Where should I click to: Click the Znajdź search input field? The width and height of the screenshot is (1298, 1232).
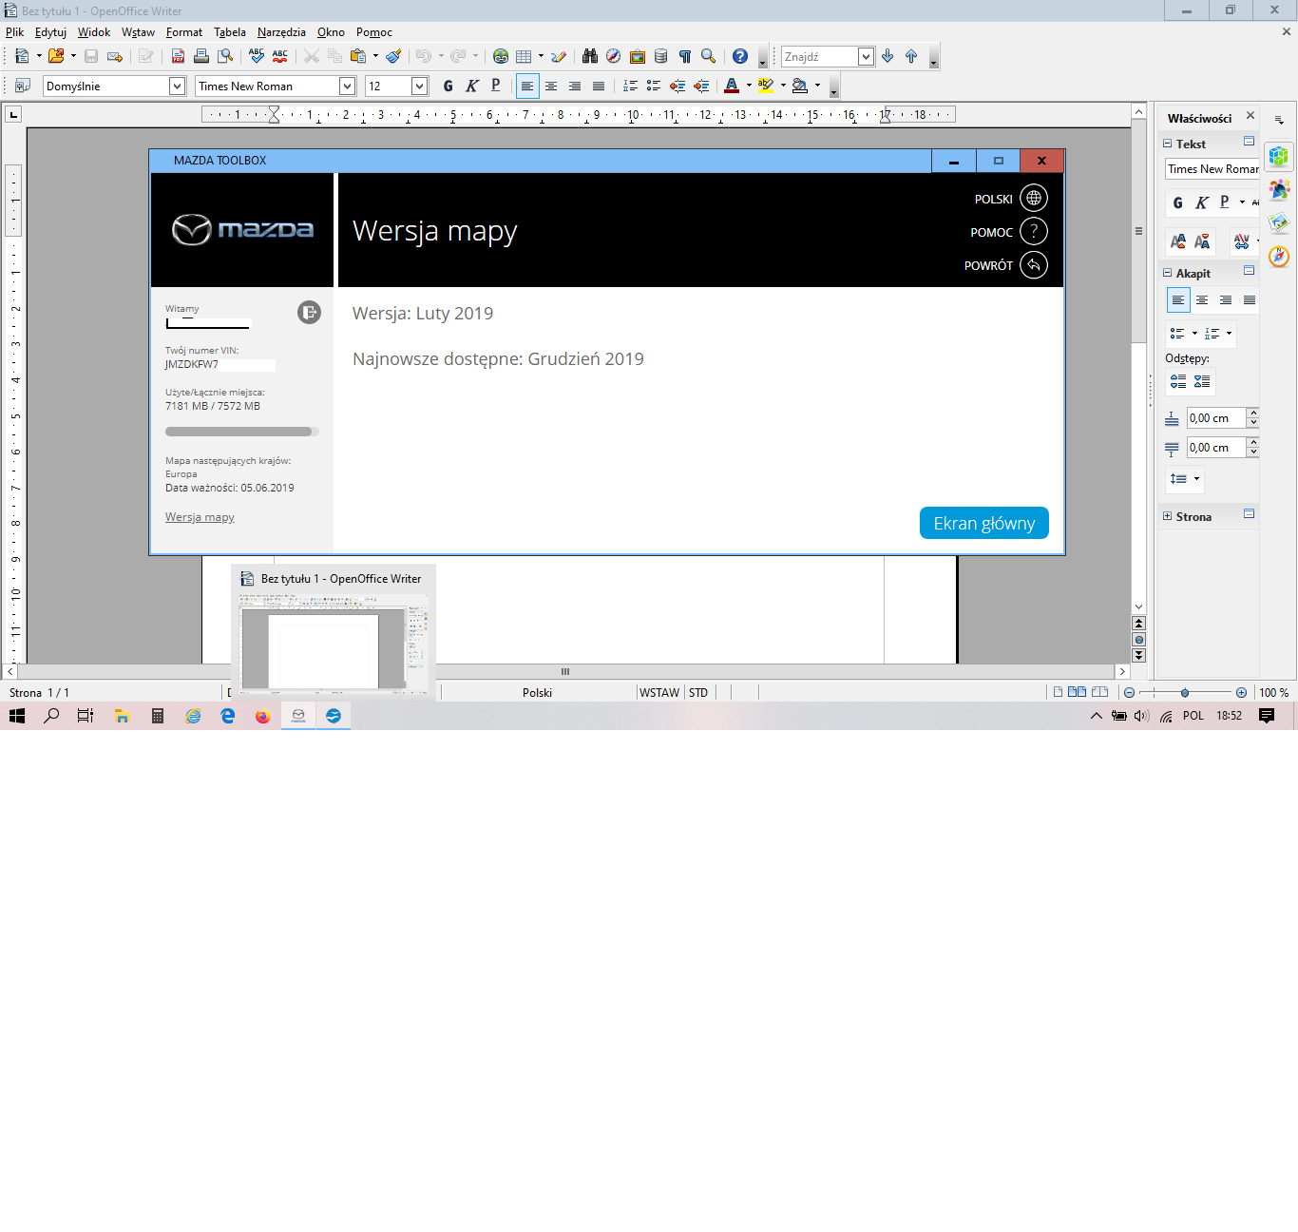pos(820,56)
